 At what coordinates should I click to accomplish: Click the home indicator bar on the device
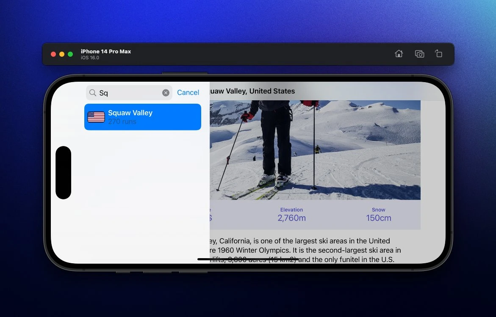click(248, 259)
